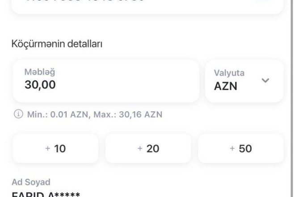Add 50 to the amount
This screenshot has height=197, width=295.
tap(240, 148)
